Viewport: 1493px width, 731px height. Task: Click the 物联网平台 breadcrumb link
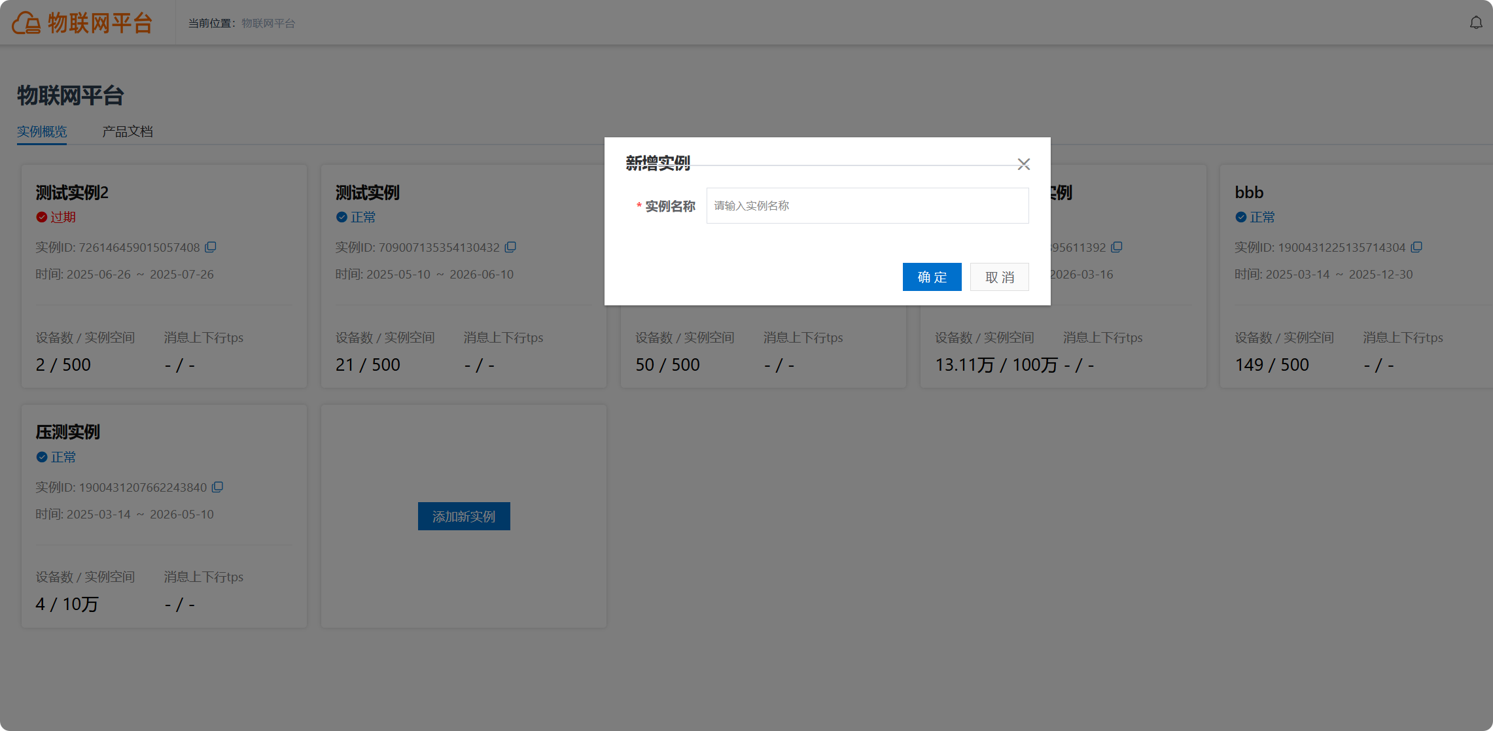(x=268, y=24)
